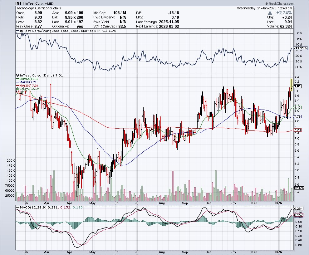This screenshot has height=255, width=309.
Task: Click the Last quote '9.01 x 197'
Action: point(74,22)
